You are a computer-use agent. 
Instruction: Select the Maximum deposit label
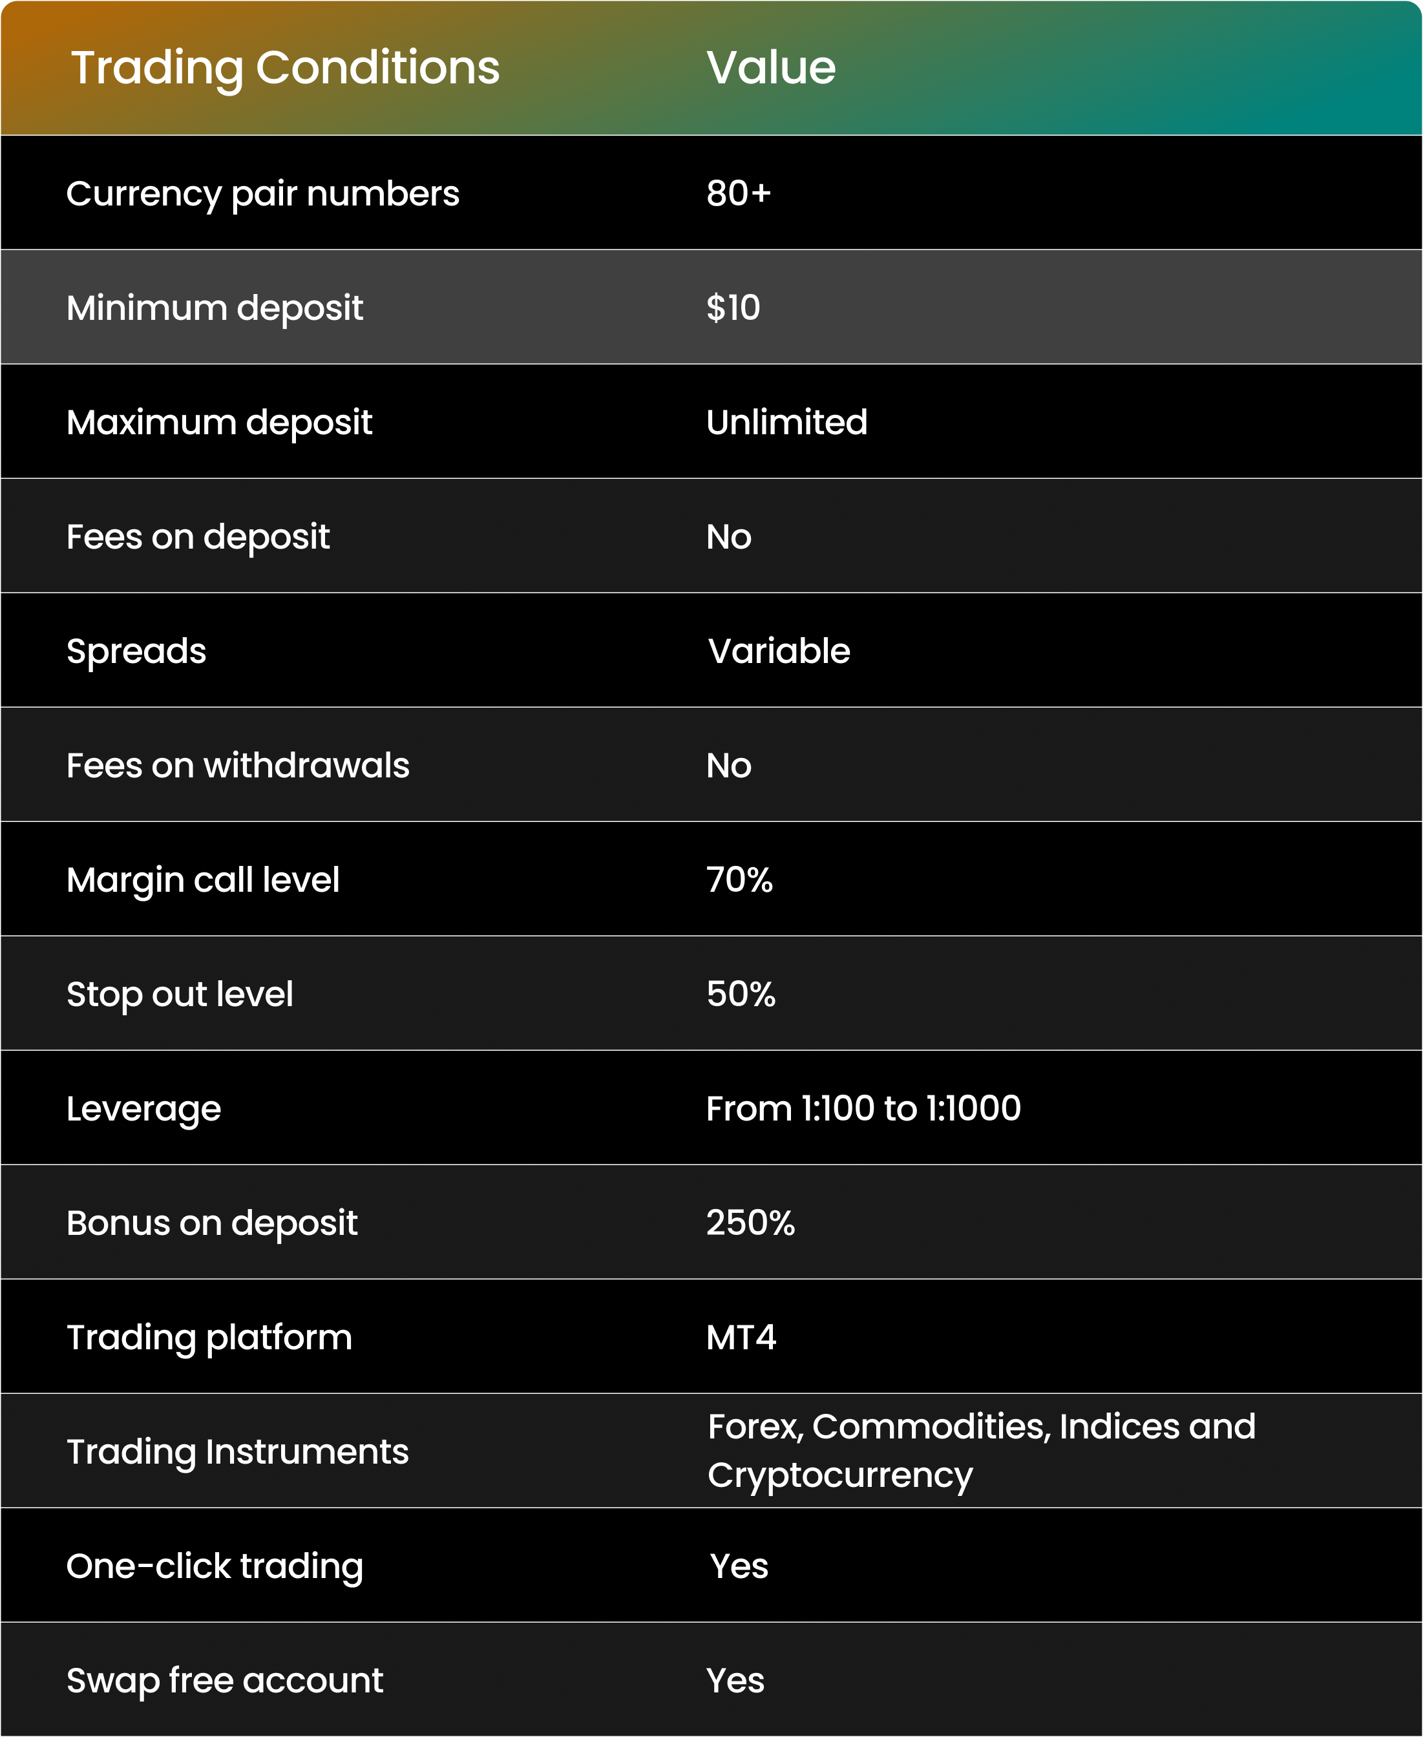[220, 424]
